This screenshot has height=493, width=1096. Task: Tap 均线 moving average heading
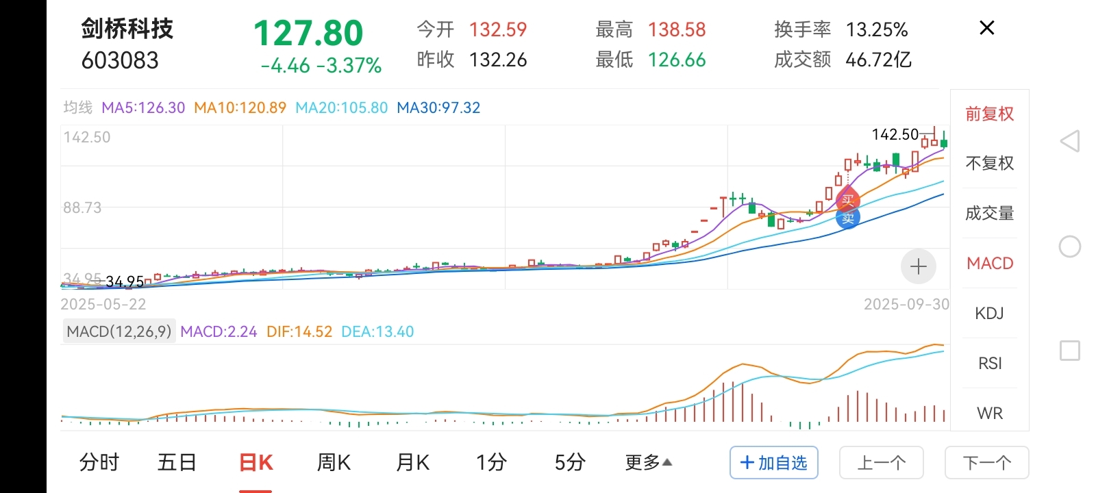coord(77,108)
